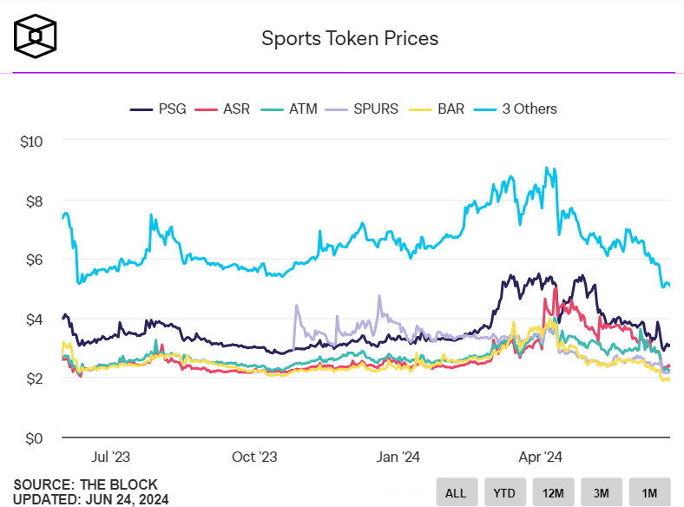This screenshot has height=507, width=684.
Task: Click the Oct '23 axis label
Action: [x=255, y=456]
